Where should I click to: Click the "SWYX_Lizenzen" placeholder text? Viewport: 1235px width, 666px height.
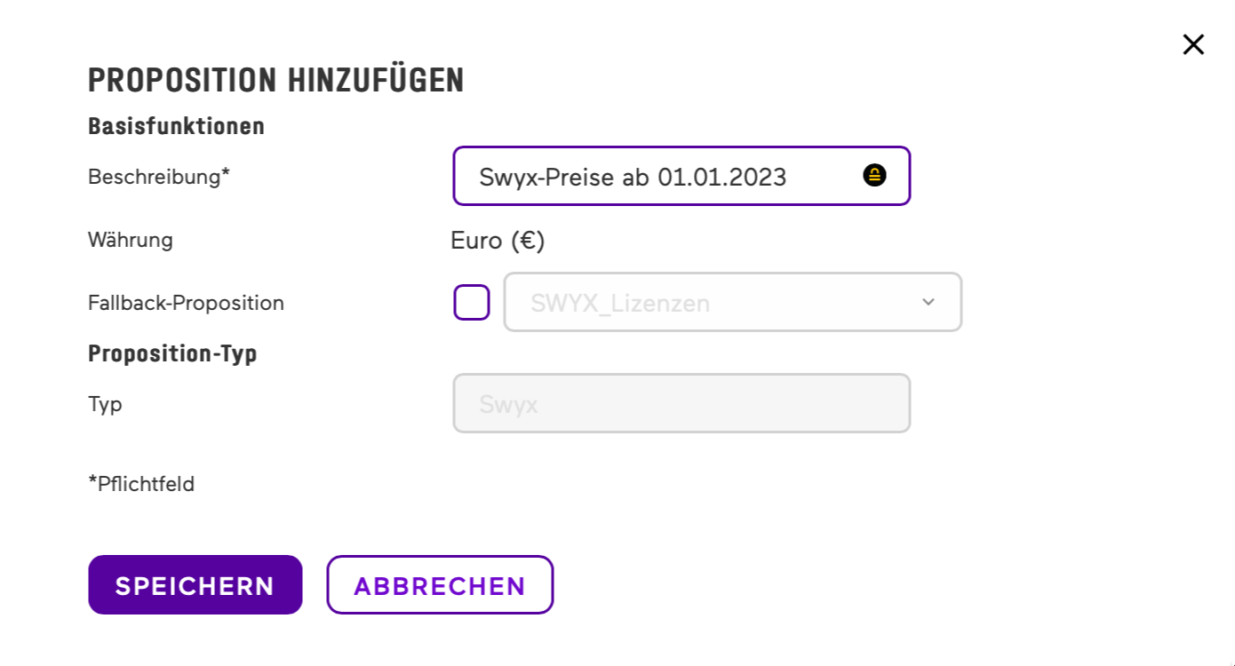[x=620, y=304]
